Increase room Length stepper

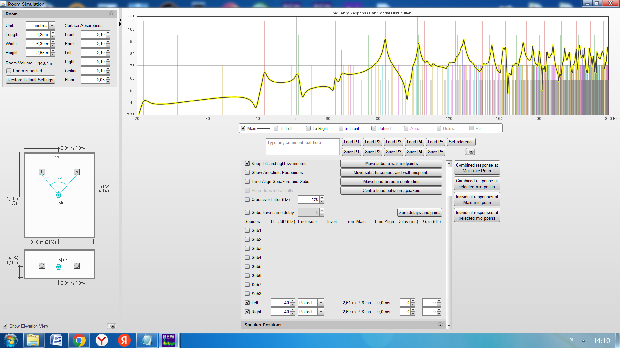point(53,33)
